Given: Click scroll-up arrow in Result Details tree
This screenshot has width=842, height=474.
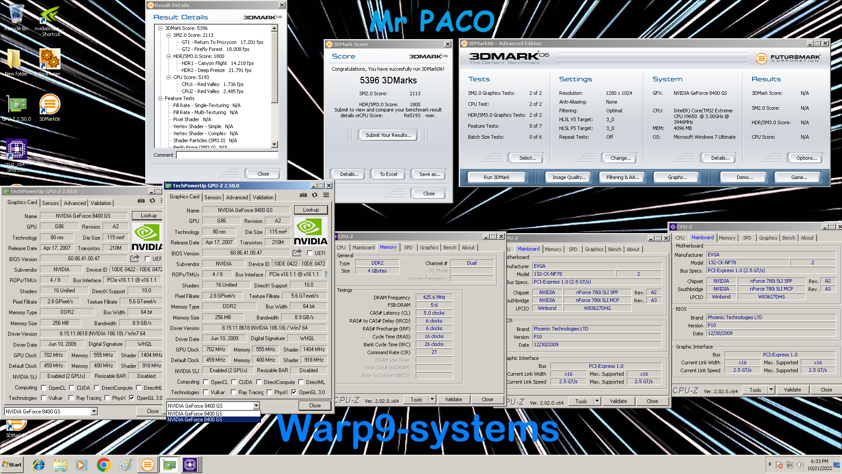Looking at the screenshot, I should (275, 29).
